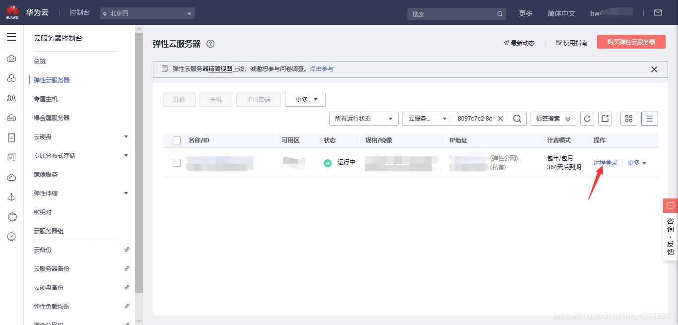Refresh the server list
This screenshot has width=678, height=325.
coord(587,119)
